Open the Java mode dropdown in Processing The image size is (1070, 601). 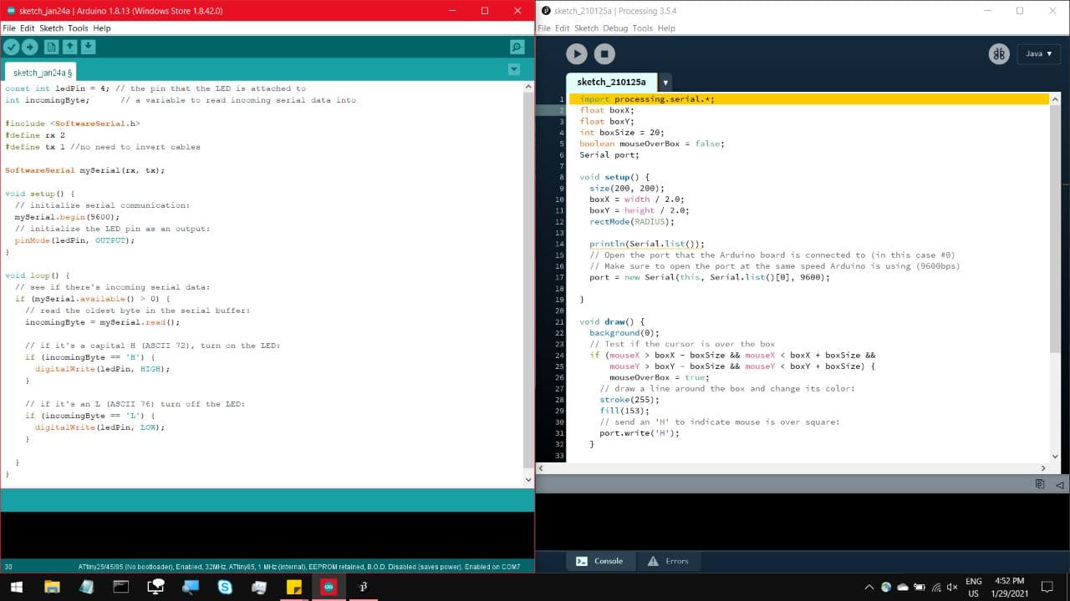tap(1039, 53)
